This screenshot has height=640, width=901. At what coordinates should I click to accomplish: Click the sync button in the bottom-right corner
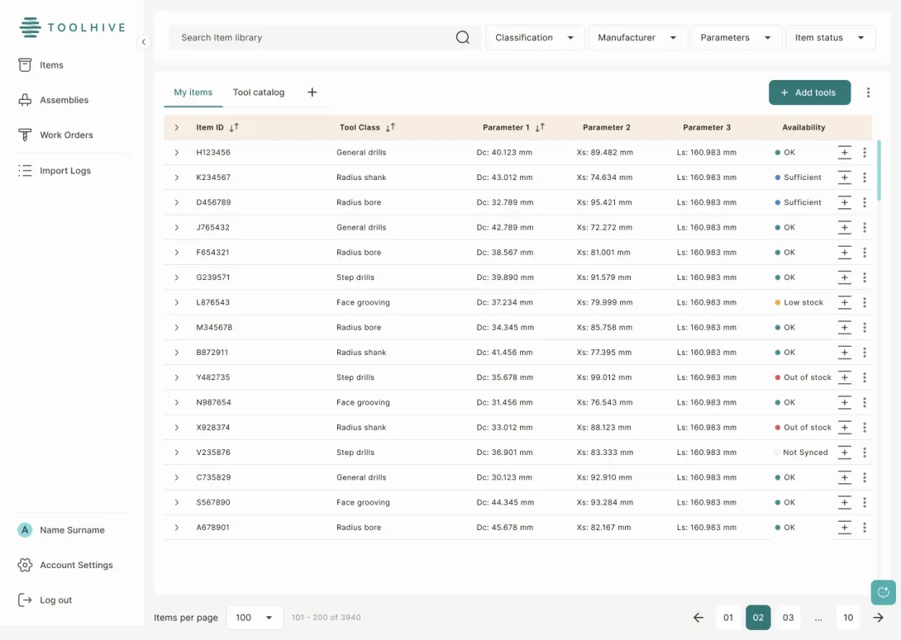click(x=883, y=592)
